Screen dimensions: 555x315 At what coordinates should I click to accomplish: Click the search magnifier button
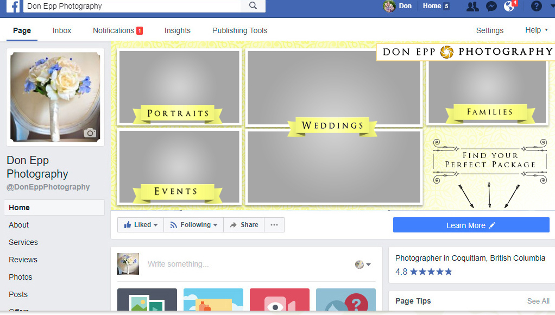tap(253, 5)
